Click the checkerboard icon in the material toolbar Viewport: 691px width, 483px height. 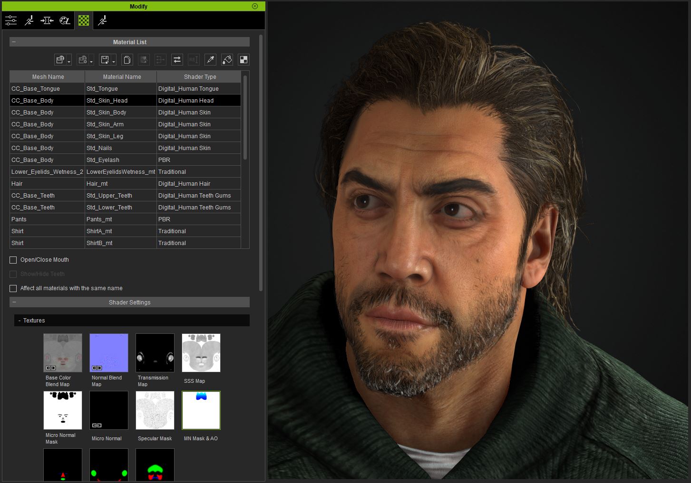click(243, 60)
